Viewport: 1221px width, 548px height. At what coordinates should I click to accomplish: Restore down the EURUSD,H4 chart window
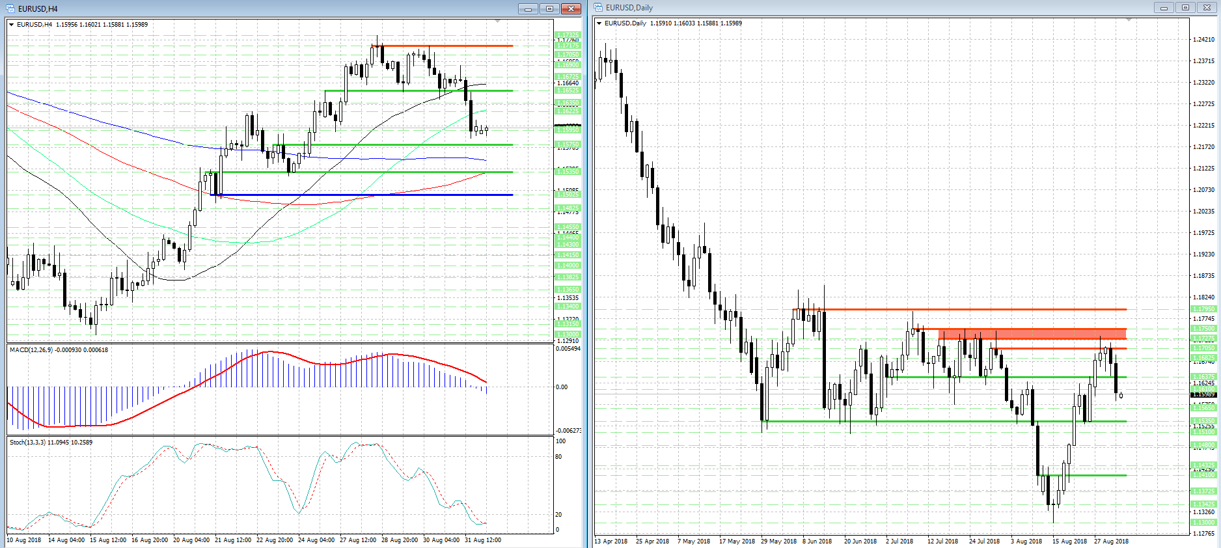(x=549, y=8)
